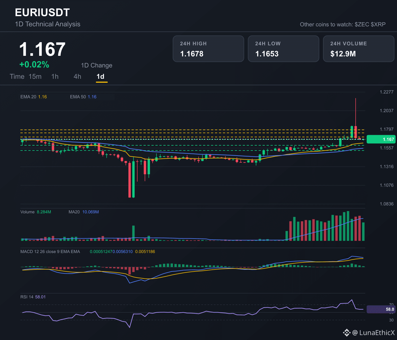Click the MA20 10.069M label

(84, 212)
